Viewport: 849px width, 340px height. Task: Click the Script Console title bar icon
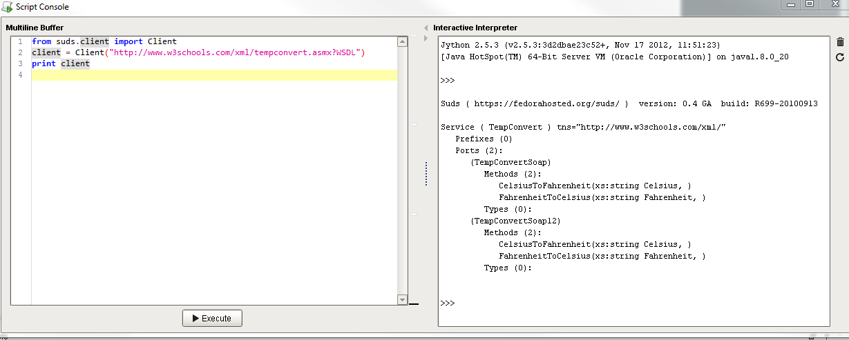pyautogui.click(x=6, y=7)
